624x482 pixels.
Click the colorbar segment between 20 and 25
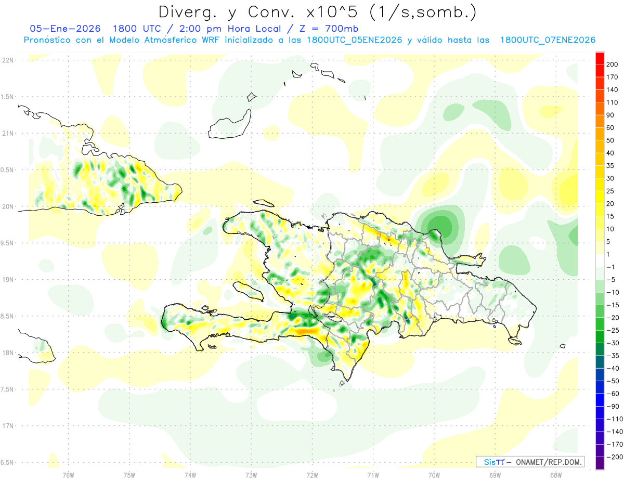coord(600,198)
